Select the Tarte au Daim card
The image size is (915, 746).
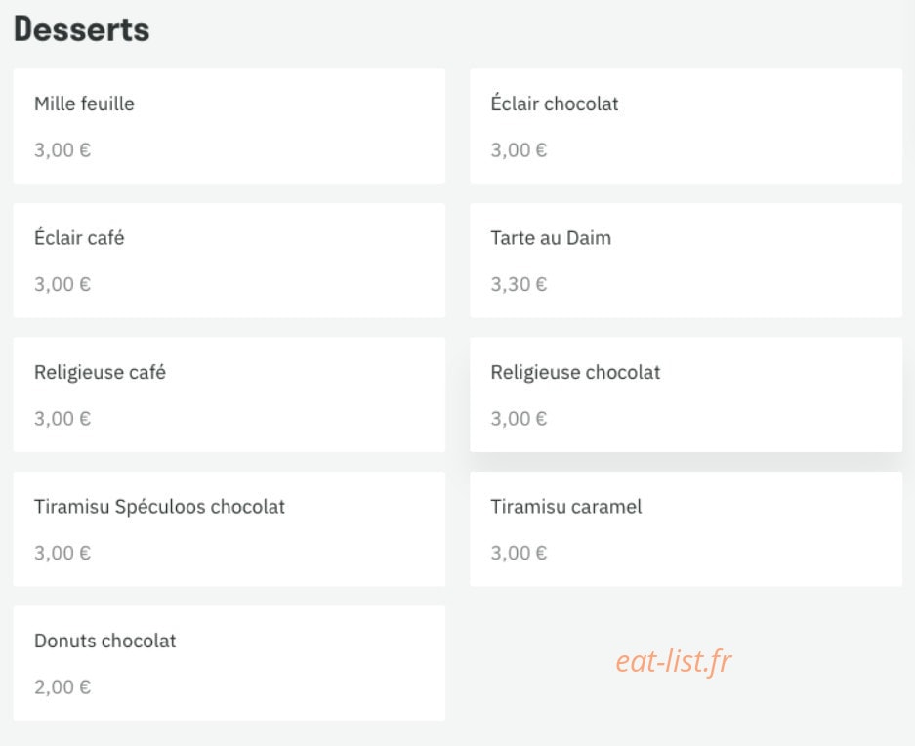686,261
